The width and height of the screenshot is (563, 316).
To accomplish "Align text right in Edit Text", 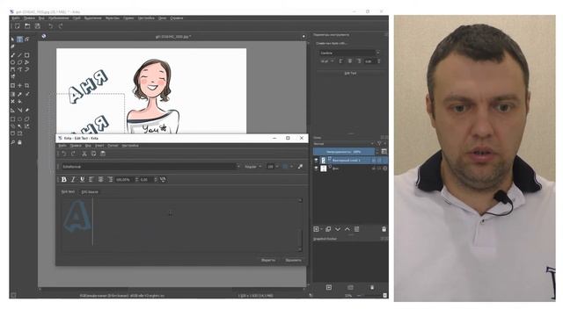I will [110, 179].
